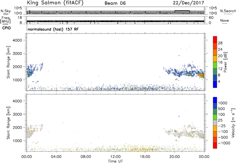Select the 'N.Search' legend label

point(228,11)
